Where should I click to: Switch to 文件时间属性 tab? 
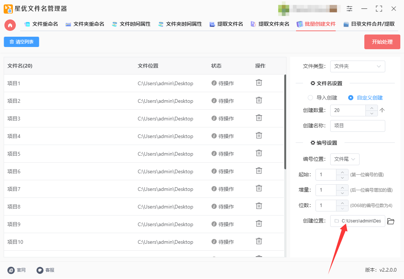131,24
